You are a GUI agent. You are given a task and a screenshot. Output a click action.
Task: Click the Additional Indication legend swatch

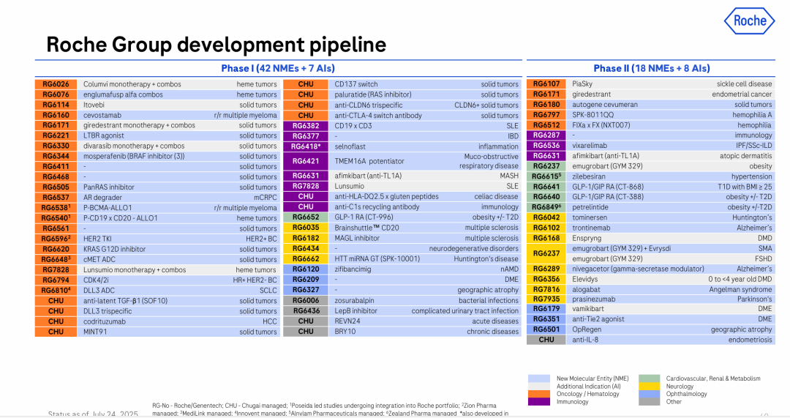[538, 387]
